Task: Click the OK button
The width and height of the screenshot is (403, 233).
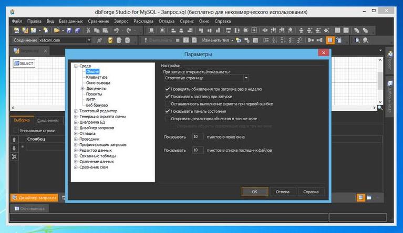Action: (x=255, y=192)
